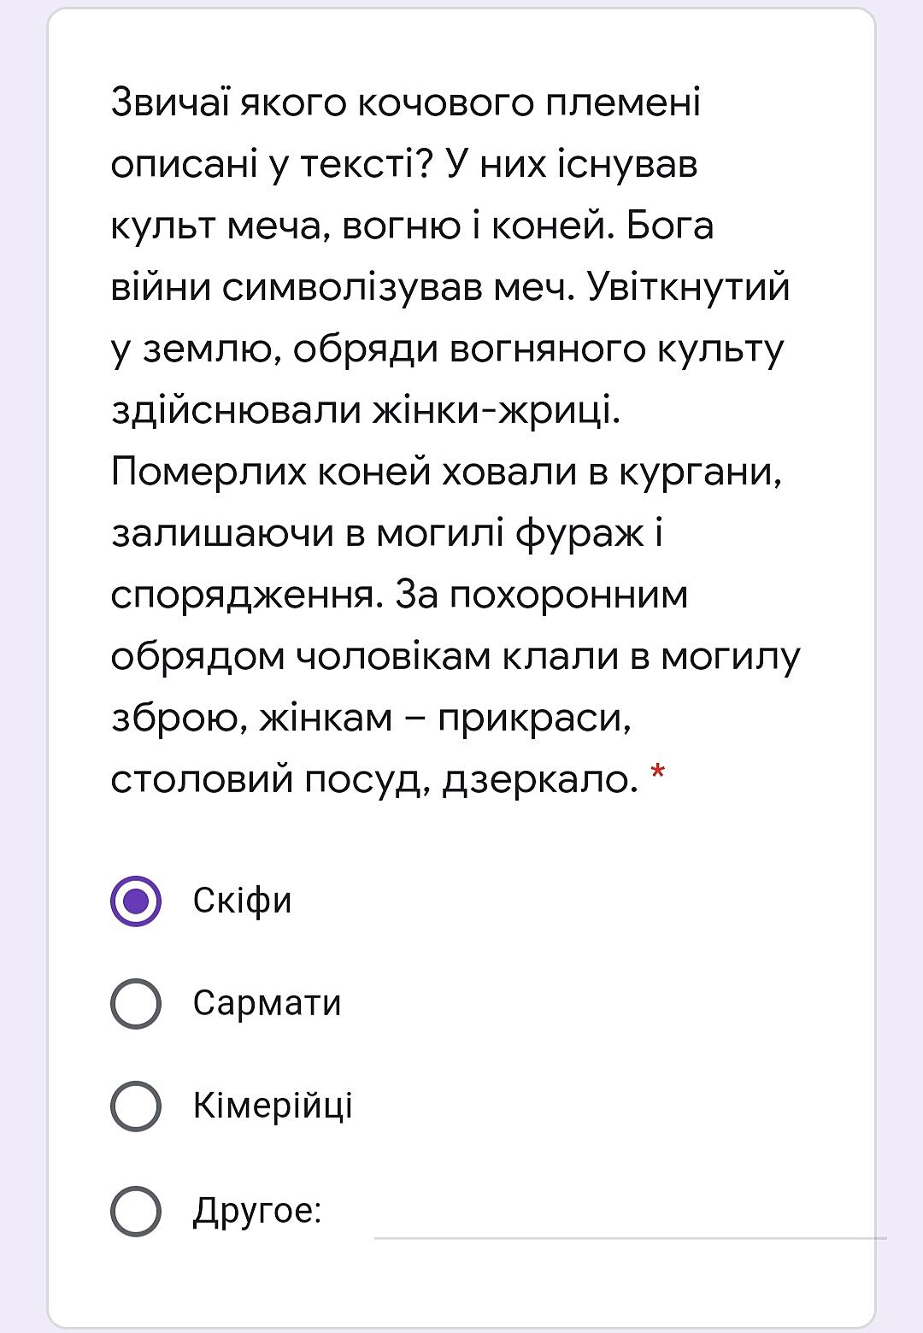The height and width of the screenshot is (1333, 923).
Task: Click the word залишаючи in the question
Action: [222, 533]
